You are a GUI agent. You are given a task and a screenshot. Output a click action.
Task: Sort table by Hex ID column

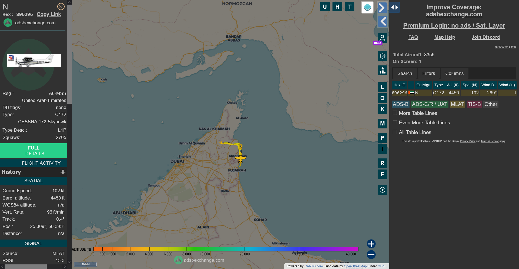coord(400,85)
